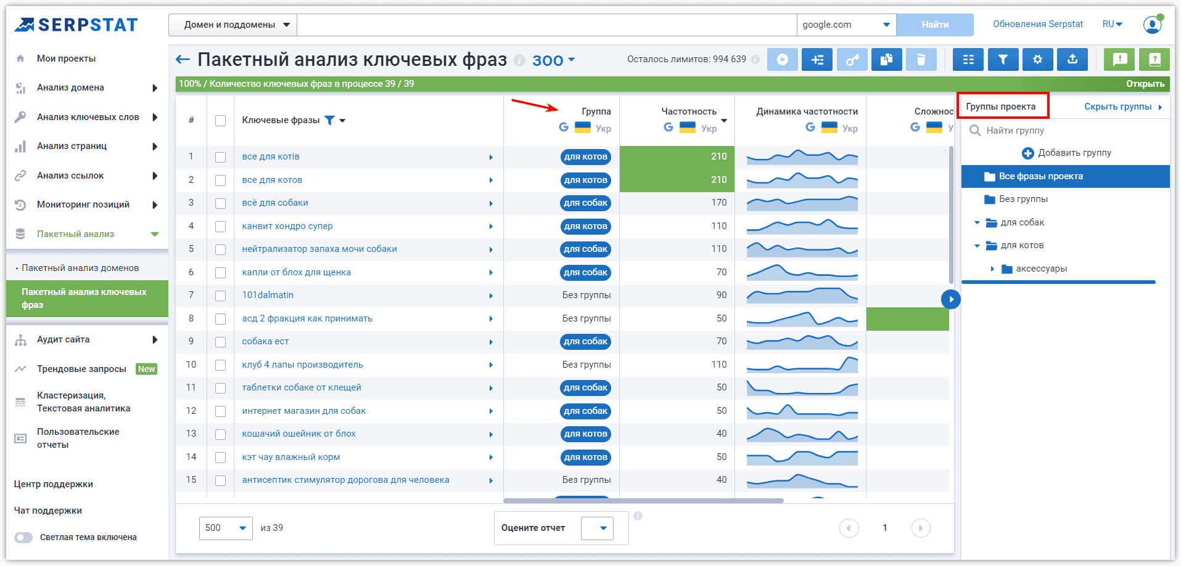Check the box for '101dalmatin'
This screenshot has width=1181, height=566.
pos(220,296)
